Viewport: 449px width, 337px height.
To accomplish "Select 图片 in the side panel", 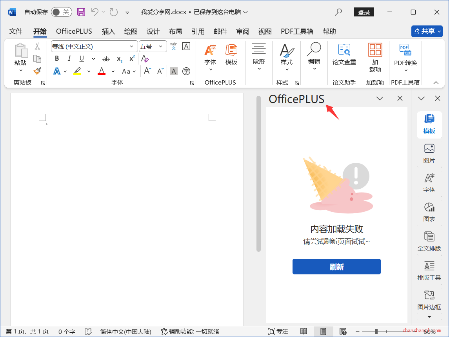I will 429,153.
